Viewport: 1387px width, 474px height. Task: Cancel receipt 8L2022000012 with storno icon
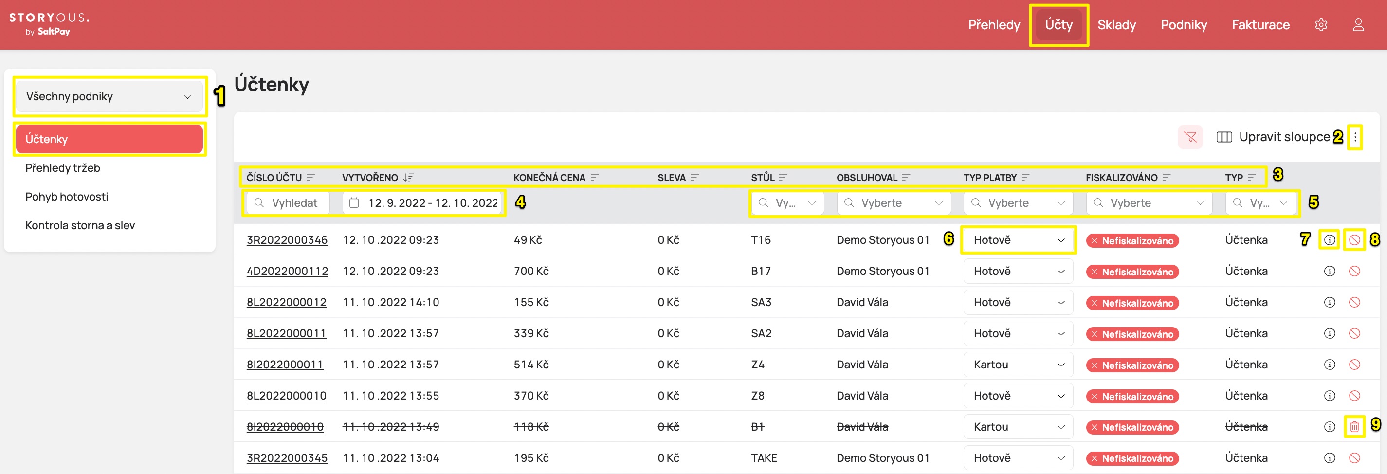click(x=1354, y=302)
